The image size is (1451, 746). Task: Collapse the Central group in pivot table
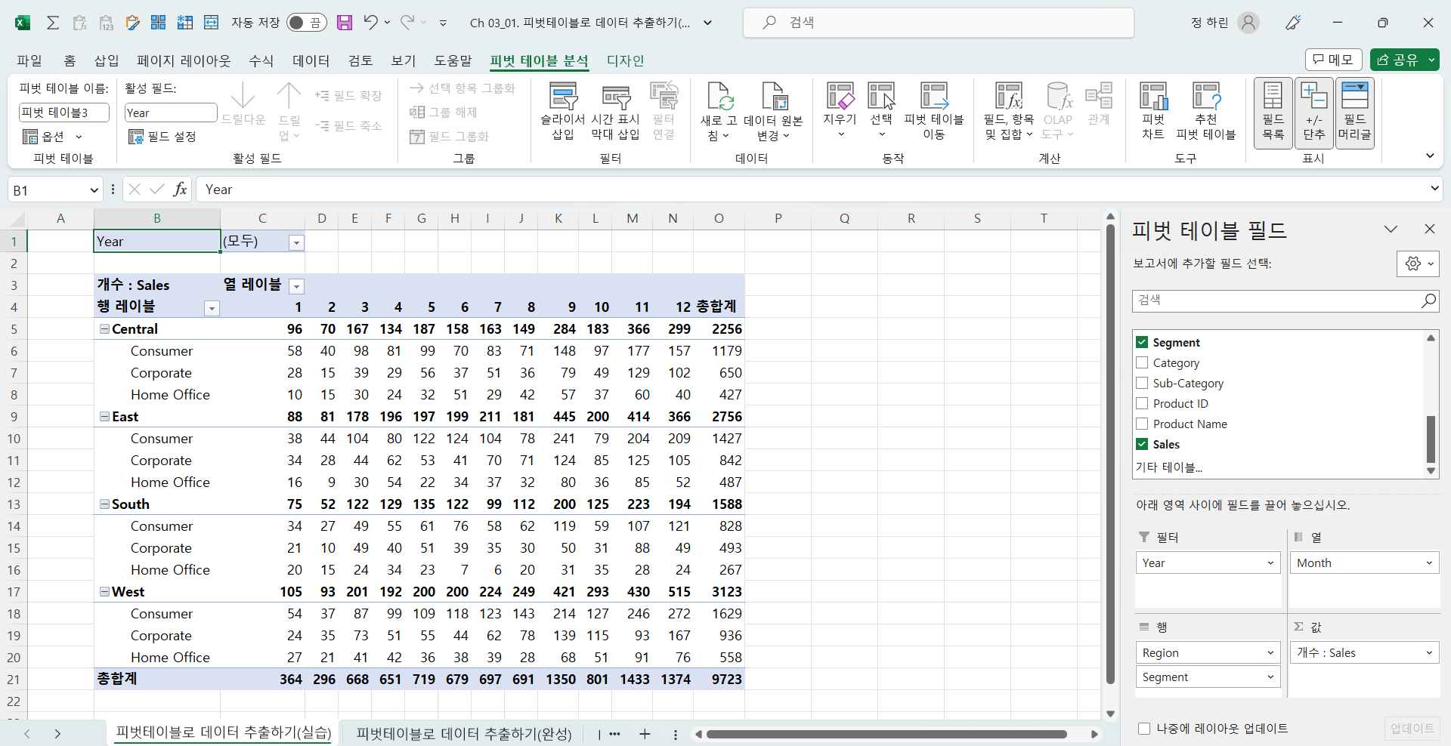(x=104, y=329)
